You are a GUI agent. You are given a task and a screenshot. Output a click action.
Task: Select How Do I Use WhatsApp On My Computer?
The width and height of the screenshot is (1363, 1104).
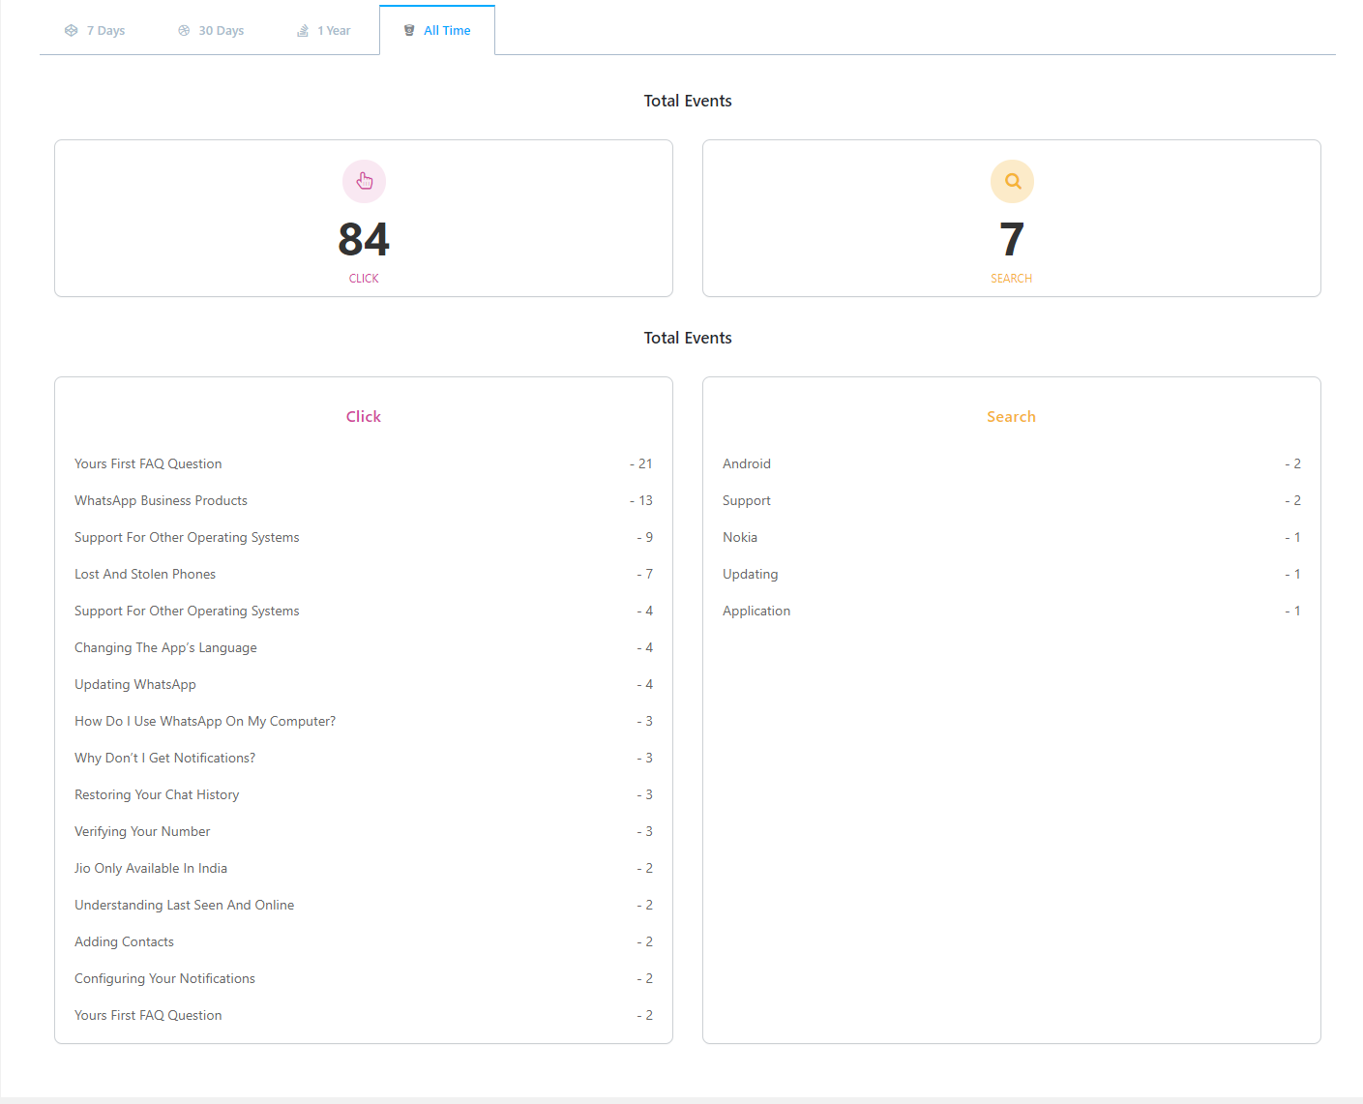[x=205, y=722]
